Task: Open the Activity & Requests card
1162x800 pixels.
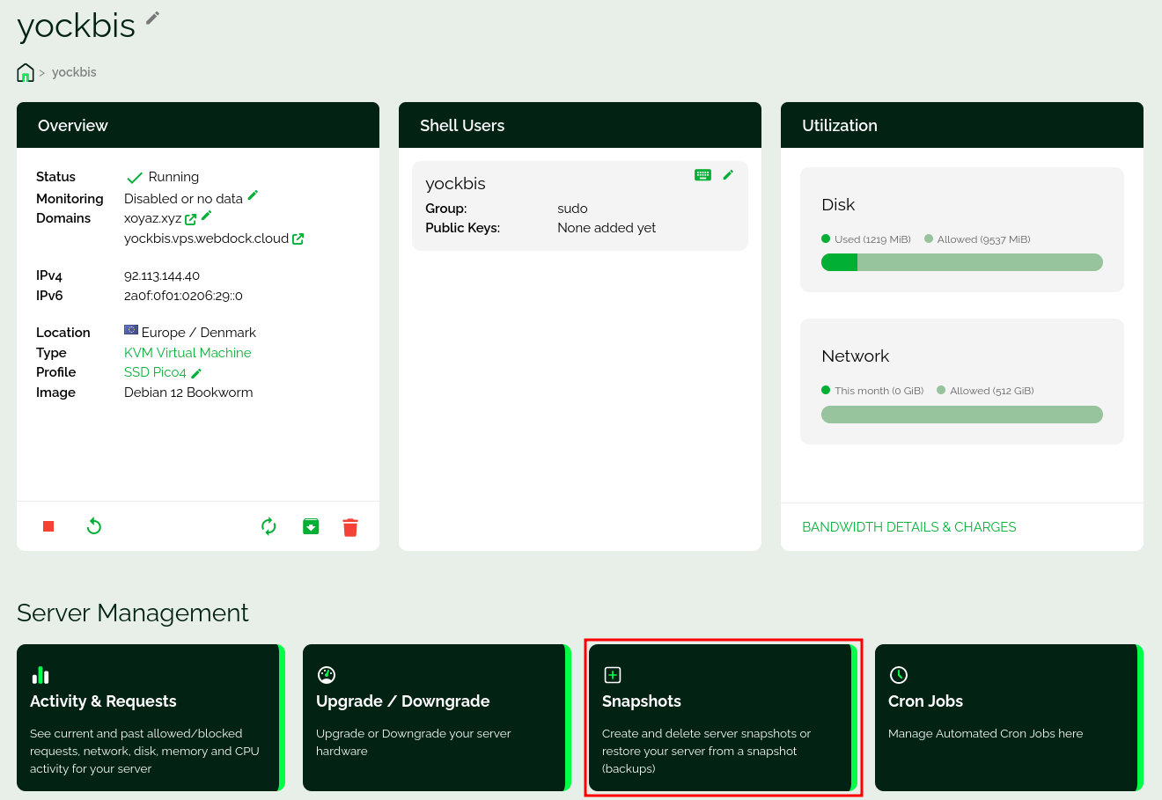Action: 148,717
